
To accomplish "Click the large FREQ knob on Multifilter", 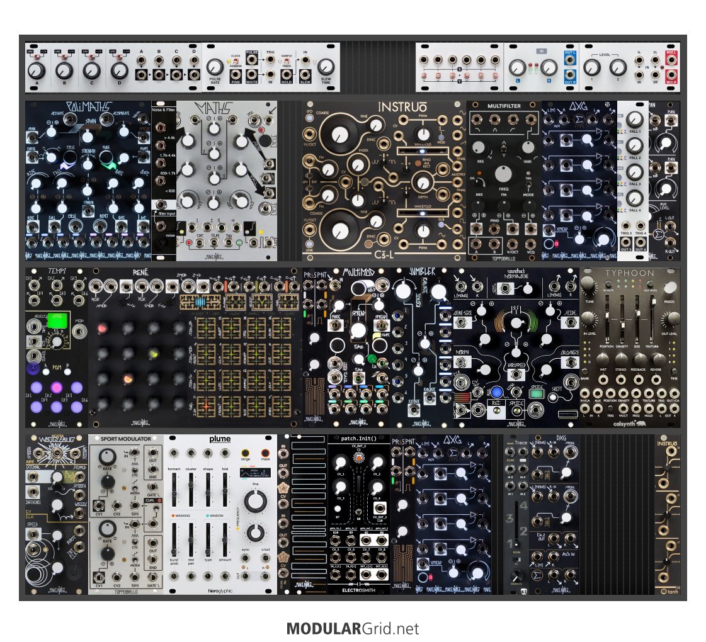I will coord(503,175).
